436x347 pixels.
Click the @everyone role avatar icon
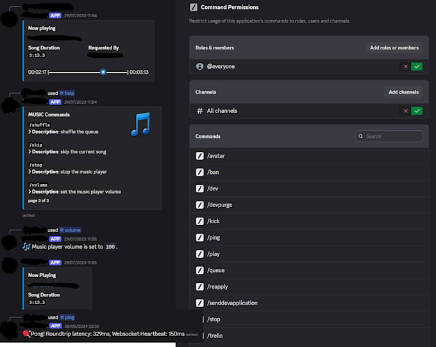coord(199,67)
